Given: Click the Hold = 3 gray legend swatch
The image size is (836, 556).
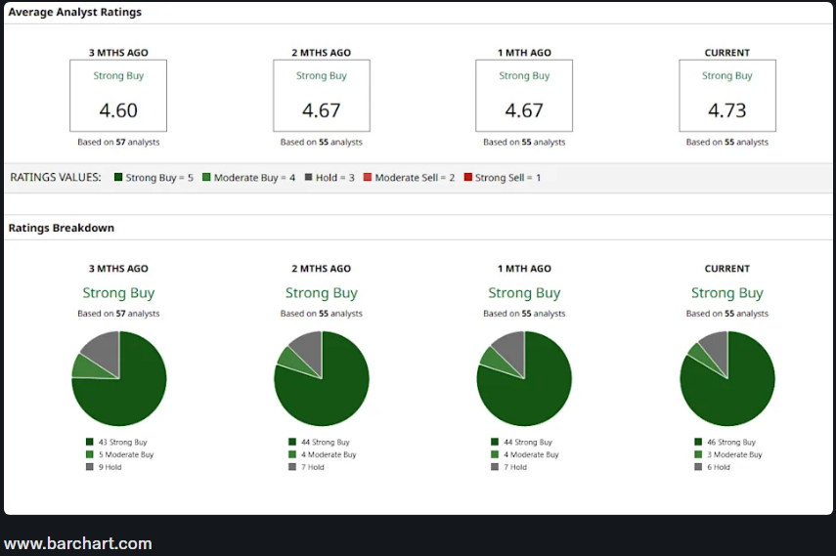Looking at the screenshot, I should pos(307,178).
